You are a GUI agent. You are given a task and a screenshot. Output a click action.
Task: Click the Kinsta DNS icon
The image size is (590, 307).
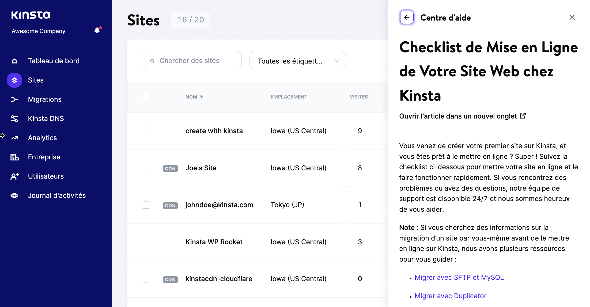coord(14,119)
